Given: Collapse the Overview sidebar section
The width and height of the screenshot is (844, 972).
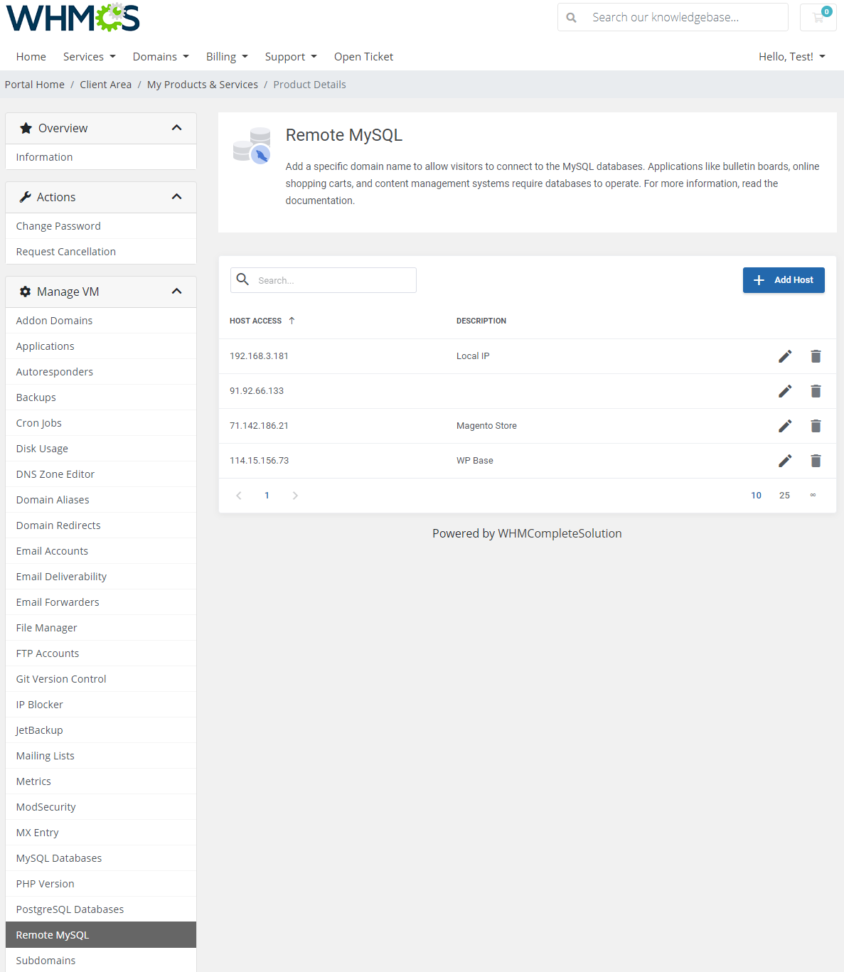Looking at the screenshot, I should point(176,127).
